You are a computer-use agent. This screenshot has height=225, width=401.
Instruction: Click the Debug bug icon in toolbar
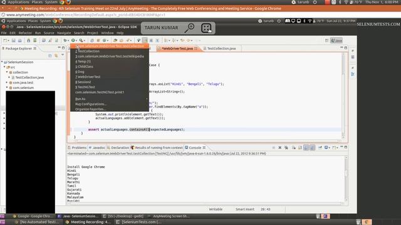pos(65,40)
